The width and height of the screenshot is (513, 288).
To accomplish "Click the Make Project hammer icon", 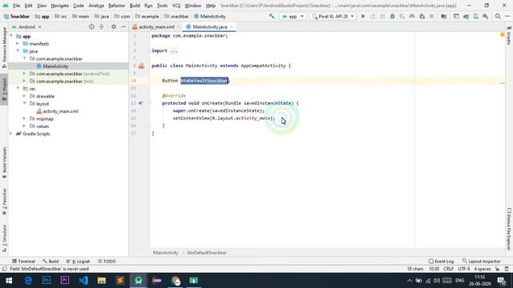I will pos(272,16).
